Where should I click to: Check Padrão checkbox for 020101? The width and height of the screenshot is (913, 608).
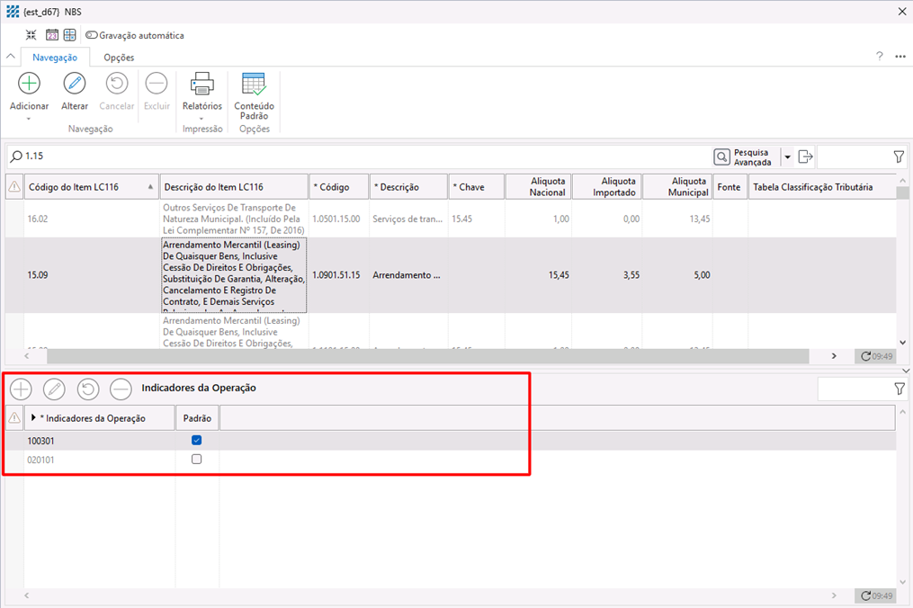point(197,460)
